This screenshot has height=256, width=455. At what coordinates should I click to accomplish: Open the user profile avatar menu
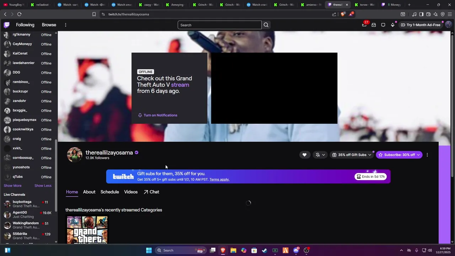(448, 25)
